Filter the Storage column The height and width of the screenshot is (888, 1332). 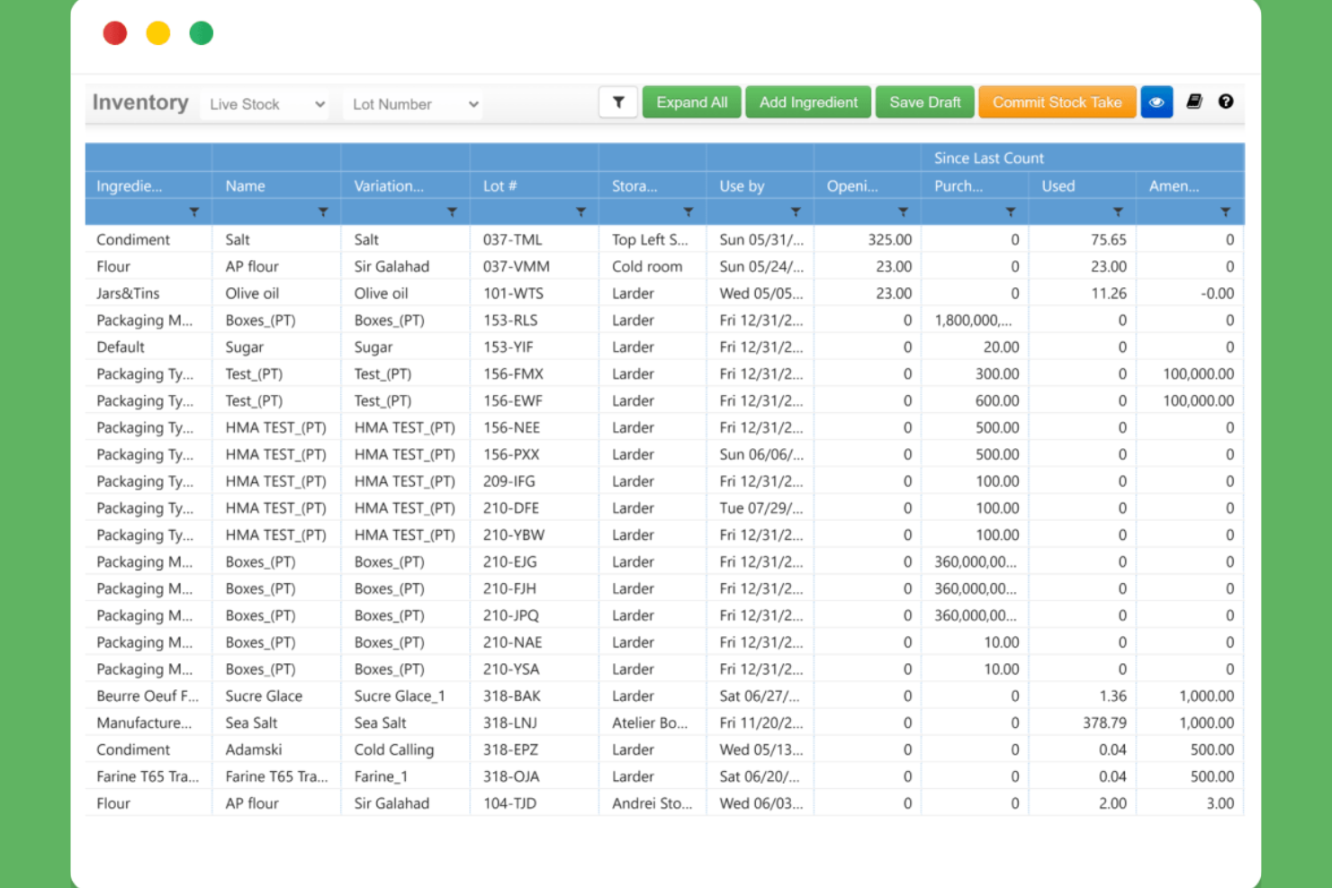[688, 212]
